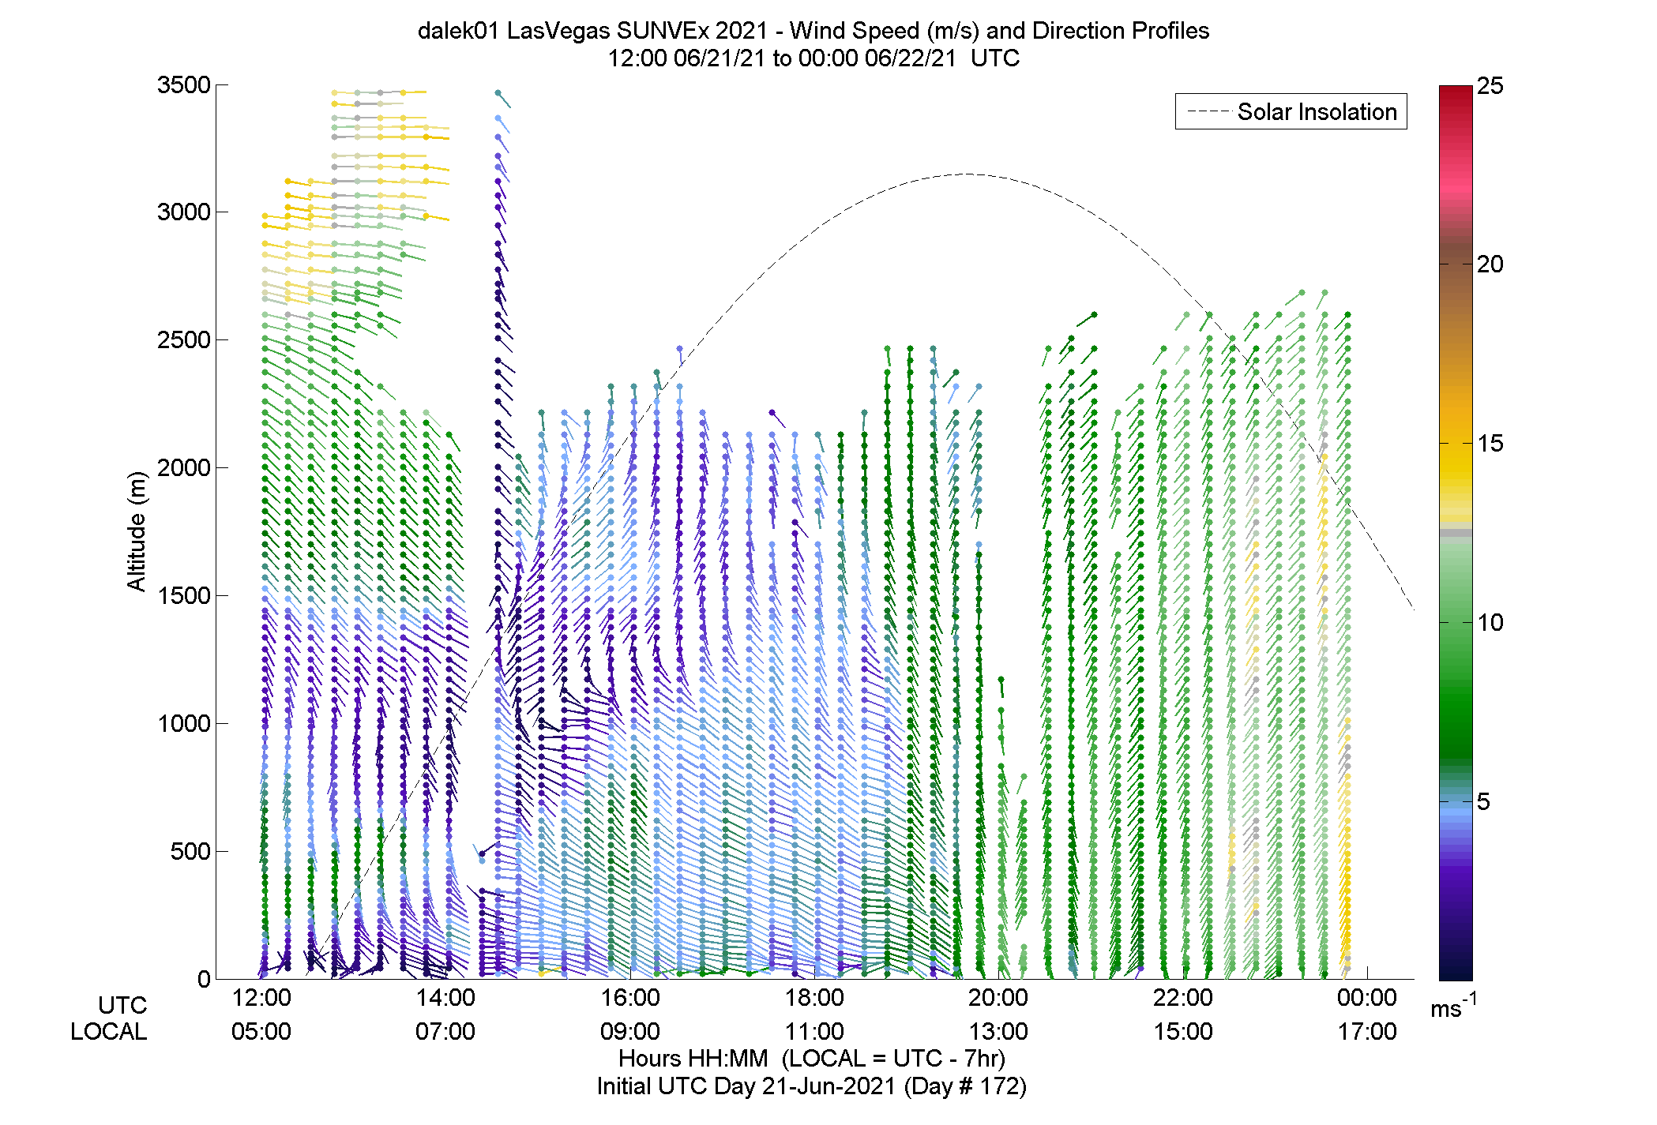Image resolution: width=1657 pixels, height=1125 pixels.
Task: Click the 'Solar Insolation' legend entry
Action: coord(1291,111)
